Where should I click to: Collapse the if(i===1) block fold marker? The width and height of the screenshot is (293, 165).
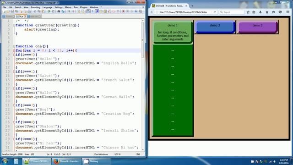click(14, 71)
